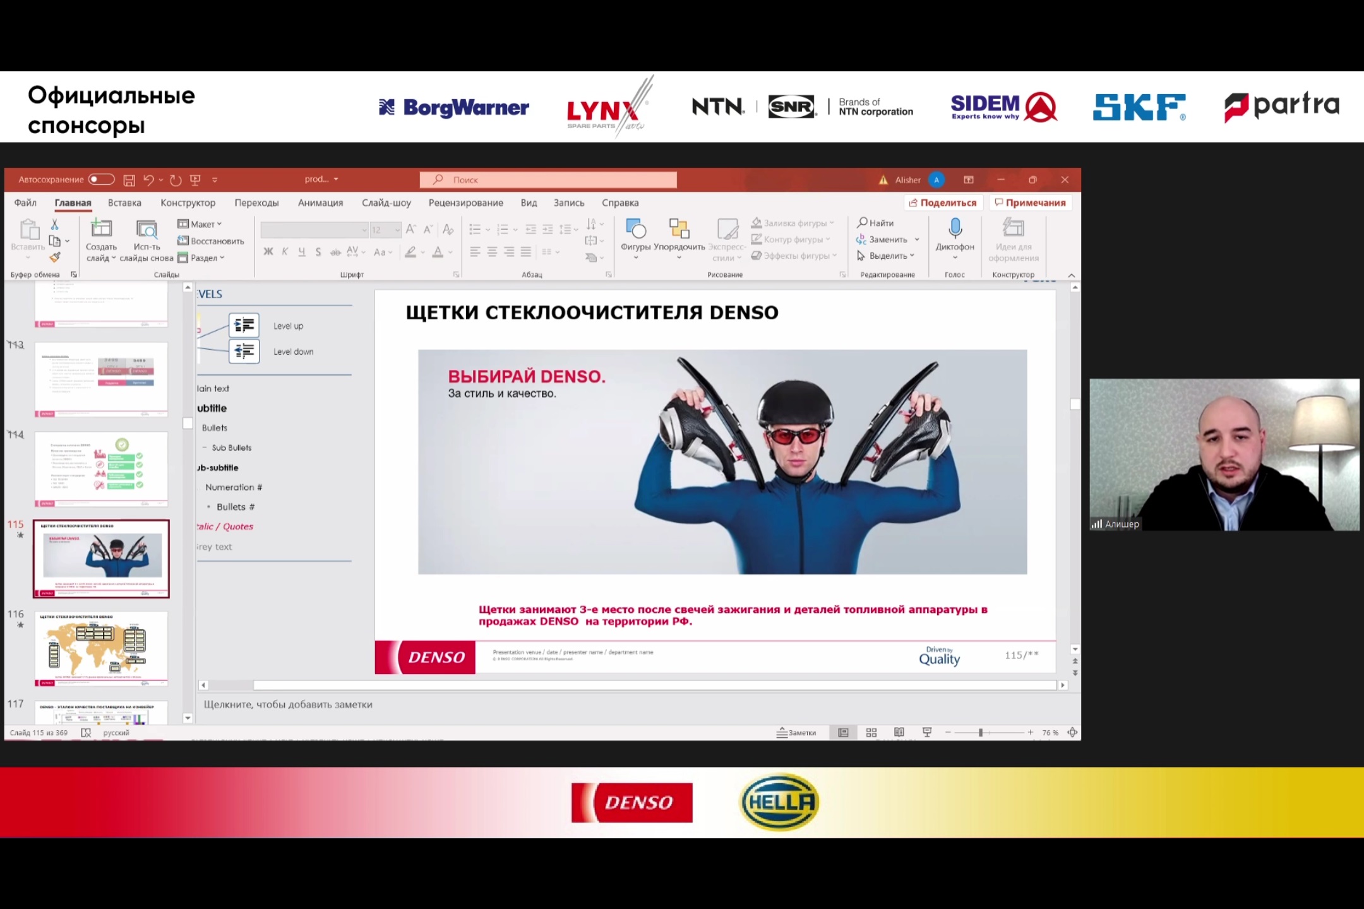Start slideshow from the quick access icon
Viewport: 1364px width, 909px height.
195,180
